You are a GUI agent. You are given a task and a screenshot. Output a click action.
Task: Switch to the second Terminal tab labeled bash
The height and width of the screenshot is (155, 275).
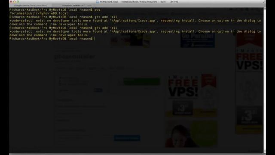point(73,6)
